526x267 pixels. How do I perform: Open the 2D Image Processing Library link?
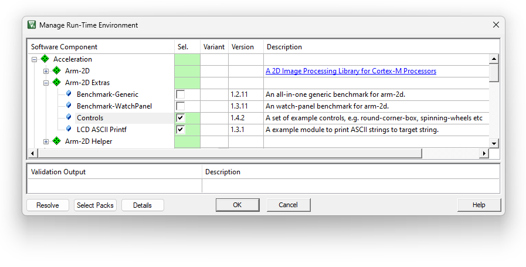pos(351,71)
